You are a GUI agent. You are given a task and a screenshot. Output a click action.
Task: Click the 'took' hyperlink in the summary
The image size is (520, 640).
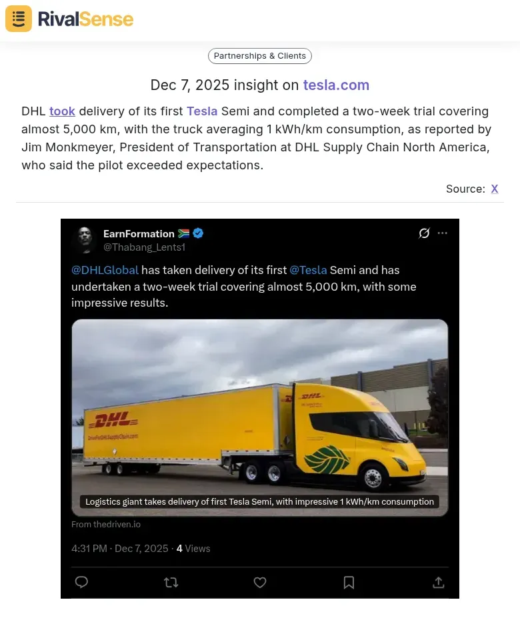(x=62, y=111)
